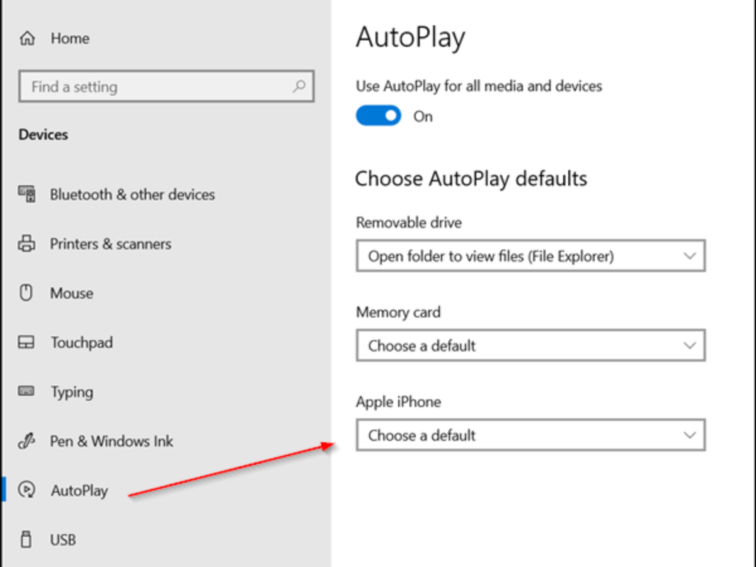Open the Apple iPhone default dropdown
Image resolution: width=756 pixels, height=567 pixels.
click(x=530, y=435)
